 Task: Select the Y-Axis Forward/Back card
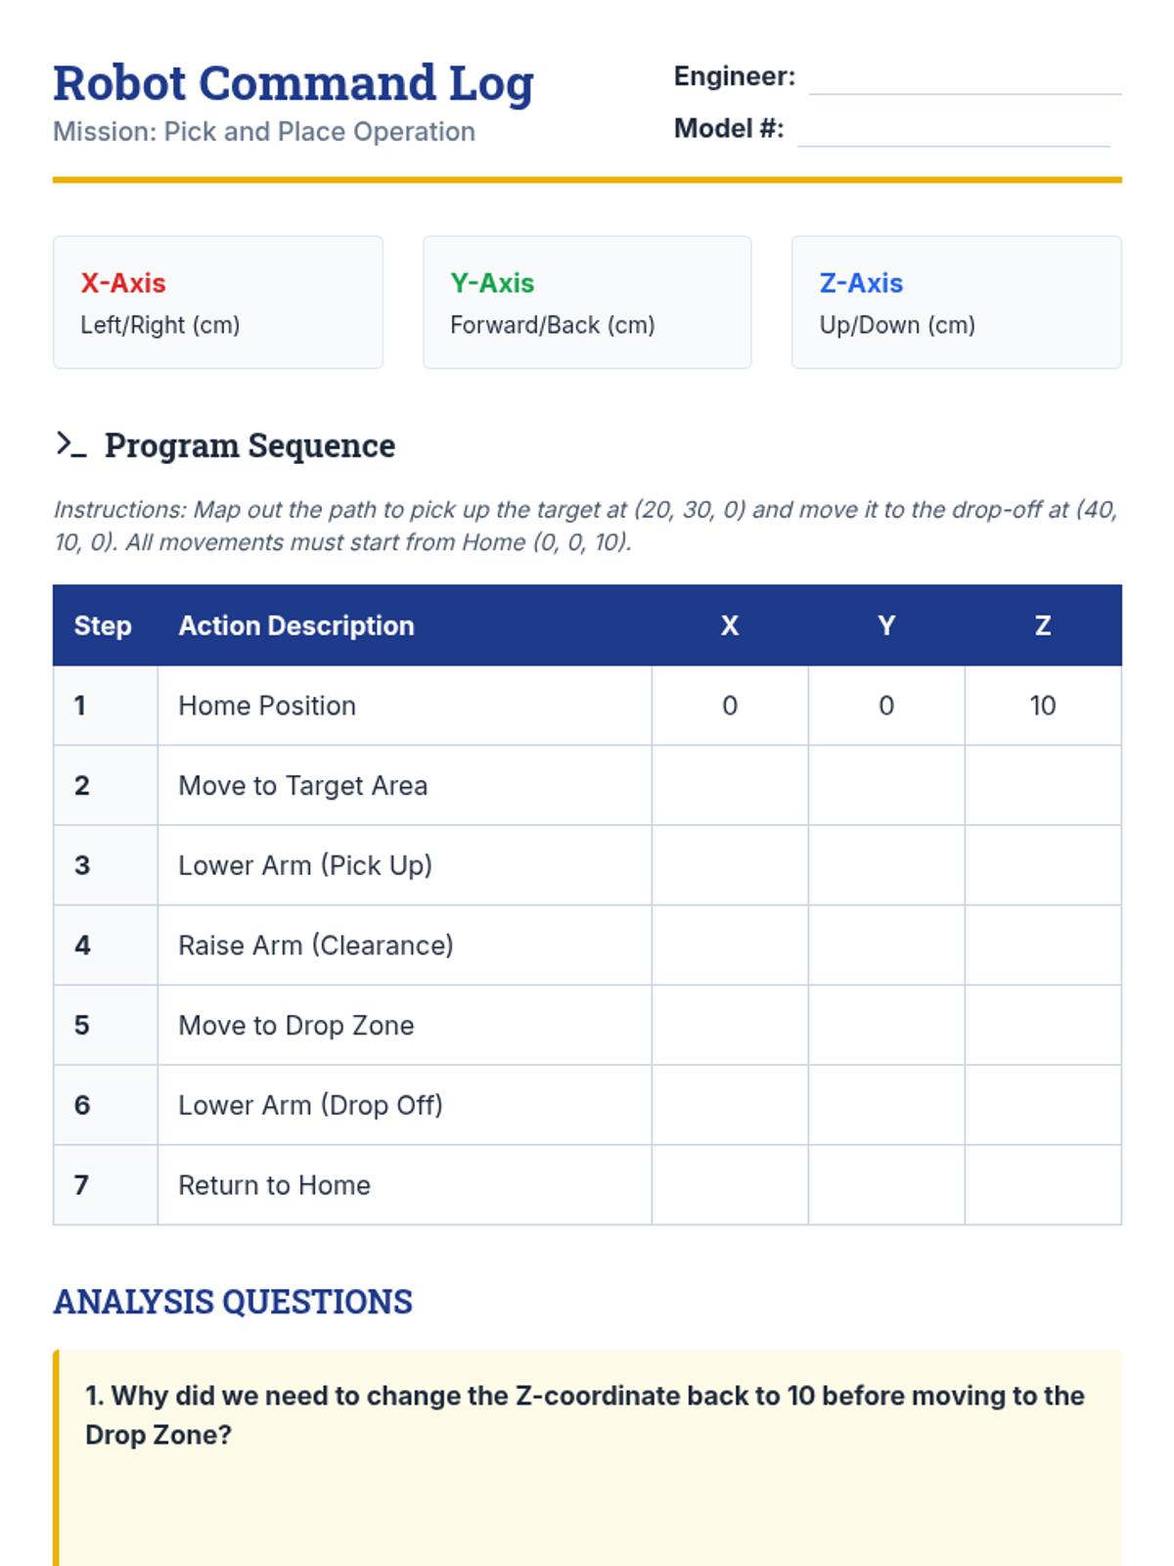587,302
